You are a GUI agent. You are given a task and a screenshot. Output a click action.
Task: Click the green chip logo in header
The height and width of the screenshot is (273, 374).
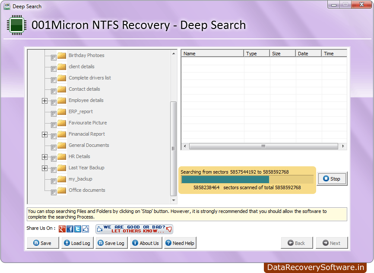coord(16,25)
